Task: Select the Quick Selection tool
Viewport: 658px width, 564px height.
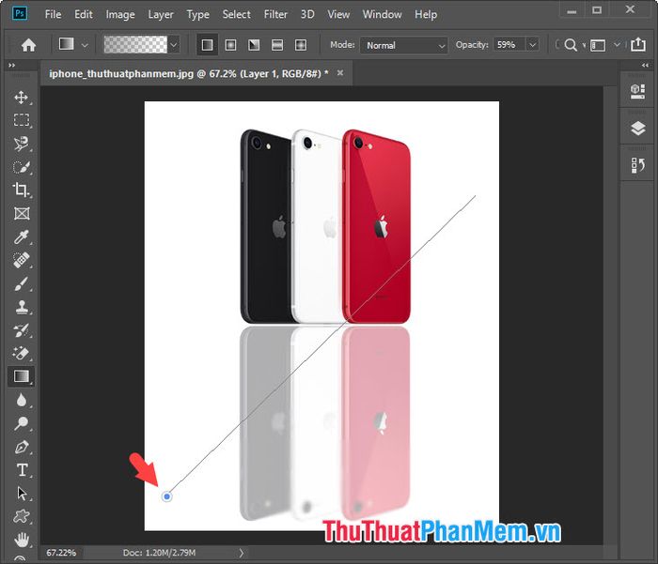Action: (21, 167)
